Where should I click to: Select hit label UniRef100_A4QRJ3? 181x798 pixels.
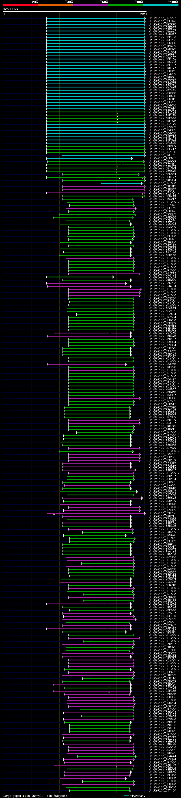pos(162,492)
